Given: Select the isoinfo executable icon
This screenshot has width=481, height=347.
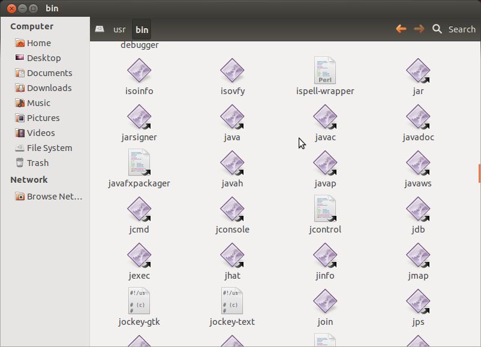Looking at the screenshot, I should (139, 71).
